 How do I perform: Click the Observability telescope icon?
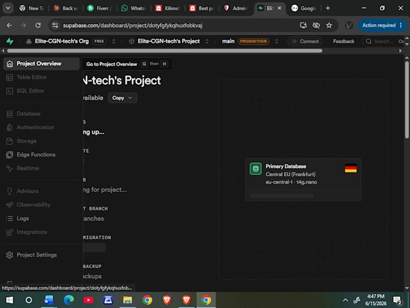(10, 205)
